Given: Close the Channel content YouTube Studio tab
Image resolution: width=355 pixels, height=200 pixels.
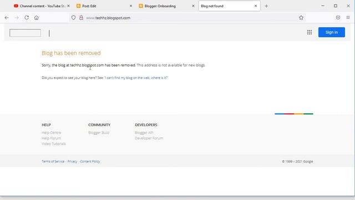Looking at the screenshot, I should (x=68, y=6).
